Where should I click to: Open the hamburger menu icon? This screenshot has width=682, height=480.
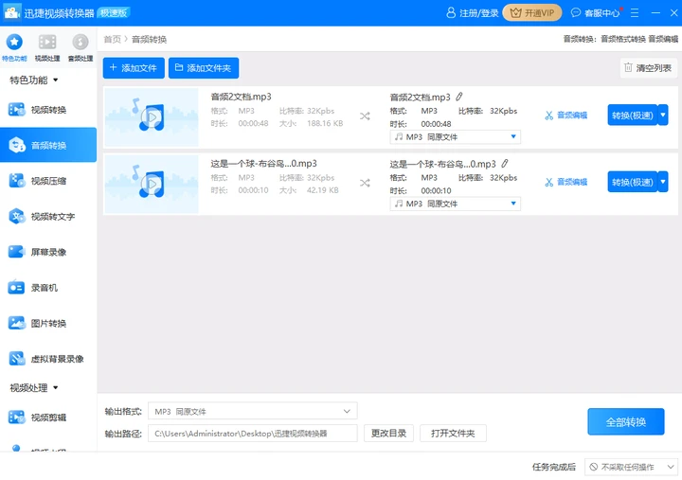pyautogui.click(x=635, y=13)
